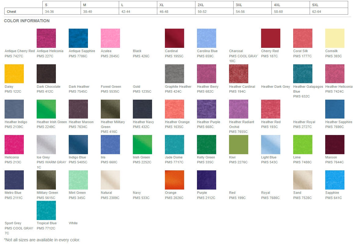353x245 pixels.
Task: Click the 2XL size column header
Action: pyautogui.click(x=214, y=5)
